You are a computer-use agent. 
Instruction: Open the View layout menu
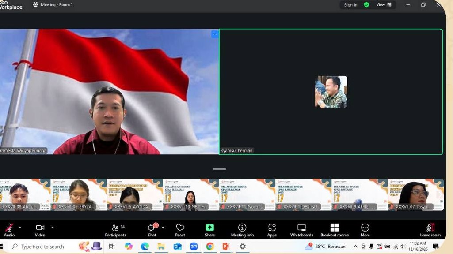pos(384,5)
